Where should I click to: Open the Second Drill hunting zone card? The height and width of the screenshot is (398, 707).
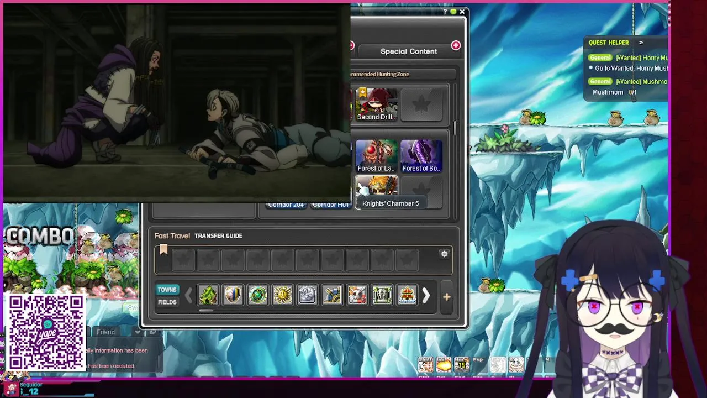[x=376, y=104]
